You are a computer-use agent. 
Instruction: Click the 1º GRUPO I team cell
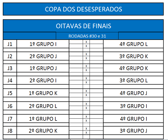point(43,44)
